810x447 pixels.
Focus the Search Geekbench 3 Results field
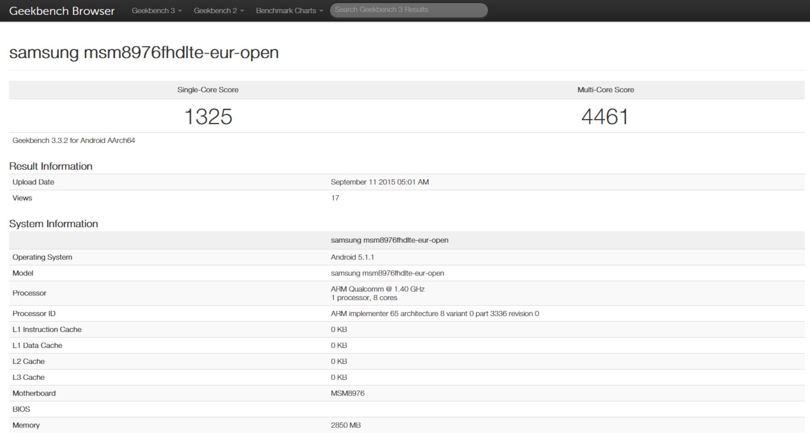(408, 10)
